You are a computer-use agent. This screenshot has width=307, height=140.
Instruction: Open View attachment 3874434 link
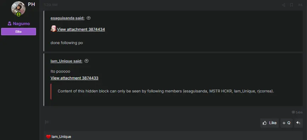click(x=81, y=29)
